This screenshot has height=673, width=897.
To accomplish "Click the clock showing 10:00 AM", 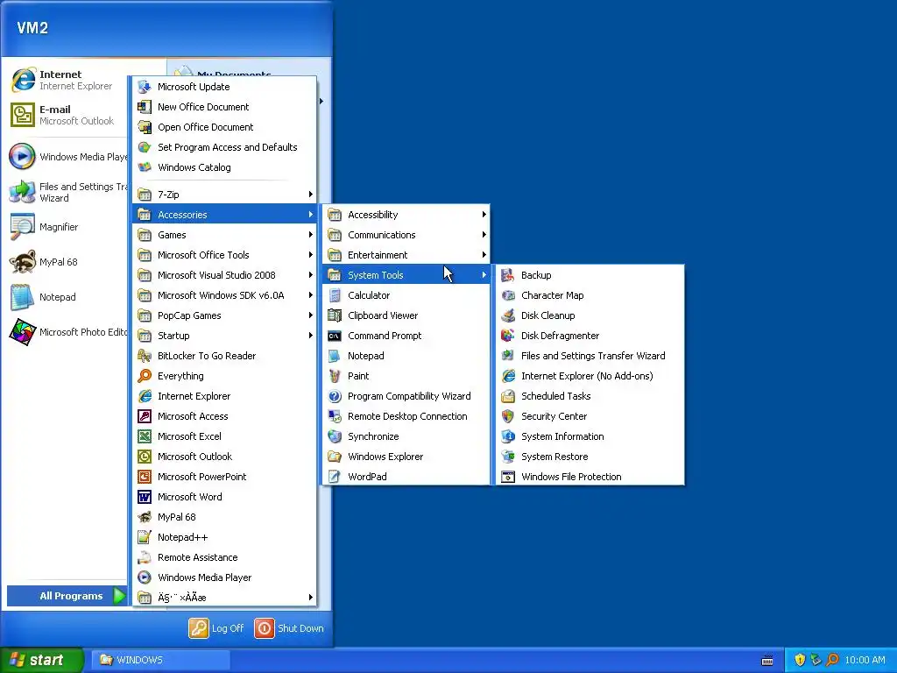I will click(x=865, y=660).
